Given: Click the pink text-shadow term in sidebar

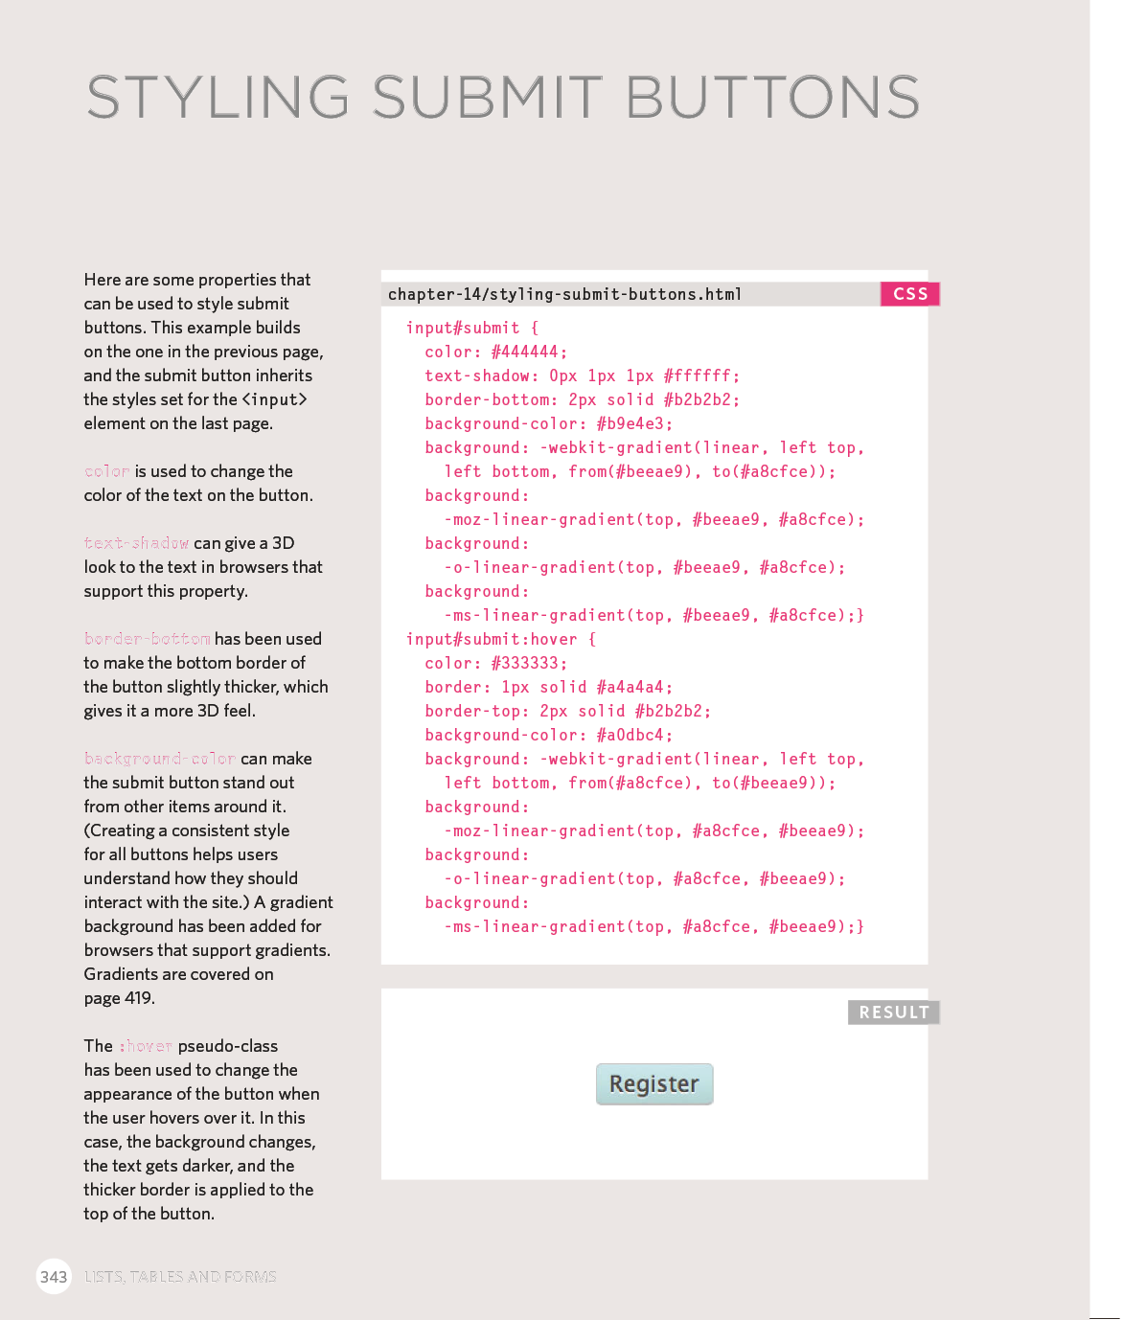Looking at the screenshot, I should click(136, 543).
